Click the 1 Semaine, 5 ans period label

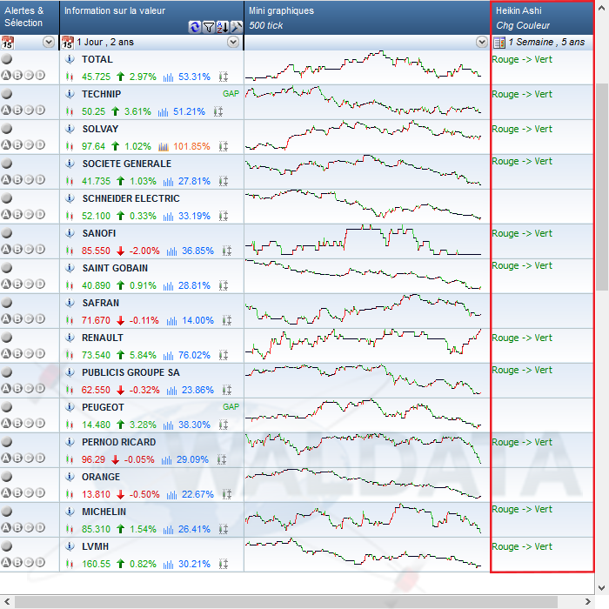[x=546, y=42]
